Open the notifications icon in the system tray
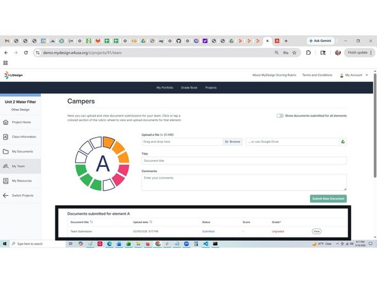 coord(371,243)
